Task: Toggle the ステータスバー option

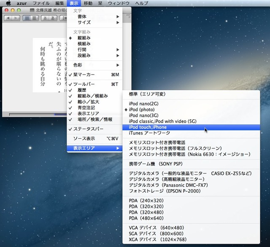Action: click(x=94, y=129)
